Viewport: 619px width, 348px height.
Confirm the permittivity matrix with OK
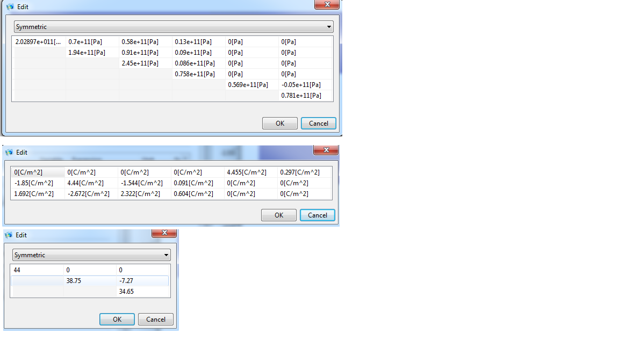(117, 319)
